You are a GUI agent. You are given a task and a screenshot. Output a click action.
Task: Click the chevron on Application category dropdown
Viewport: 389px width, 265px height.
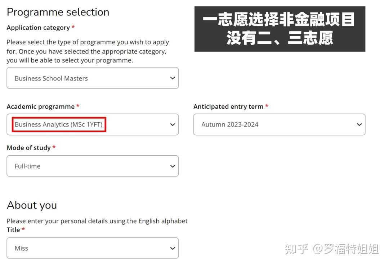(x=172, y=78)
